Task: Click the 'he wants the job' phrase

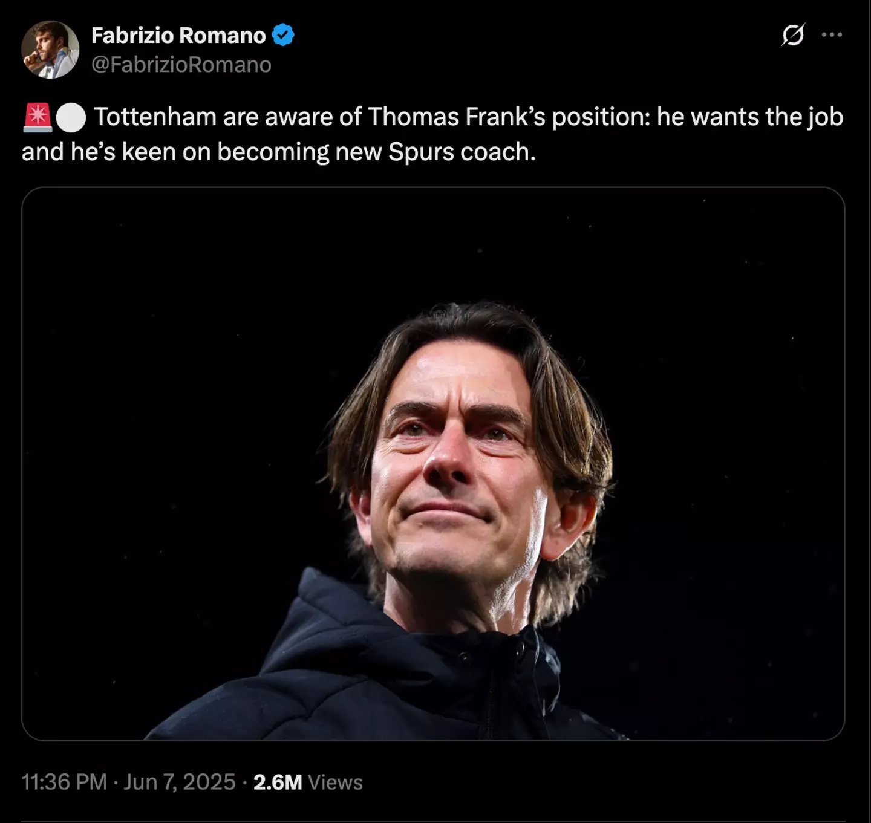Action: point(749,117)
